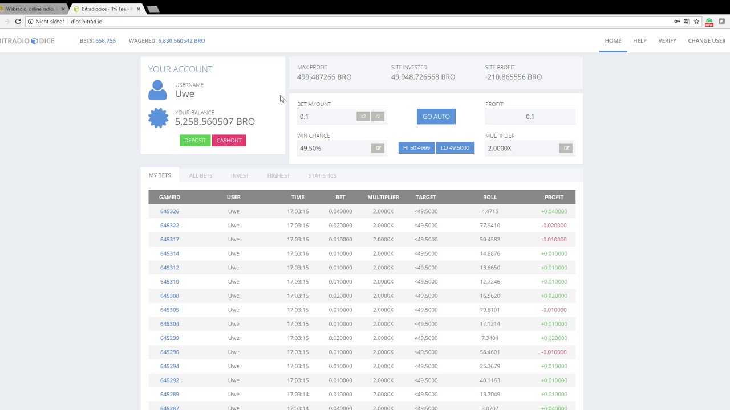Open game ID 645296 link
The height and width of the screenshot is (410, 730).
pyautogui.click(x=169, y=352)
